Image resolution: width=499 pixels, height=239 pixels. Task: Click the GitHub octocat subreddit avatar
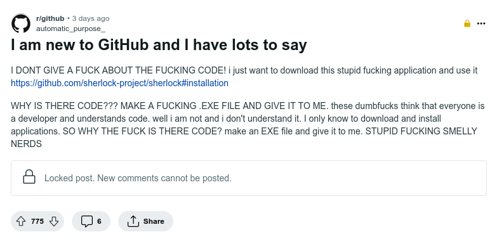tap(21, 23)
